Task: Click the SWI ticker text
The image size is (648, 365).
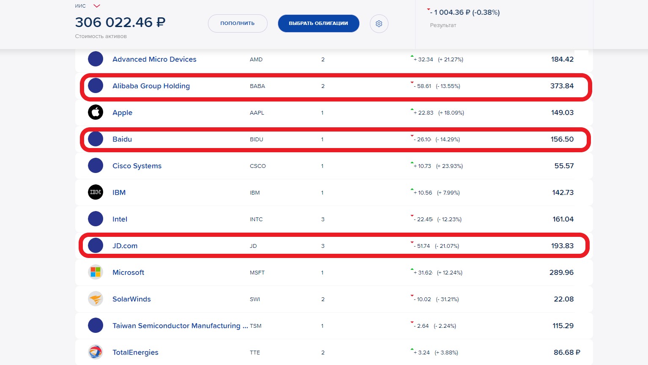Action: tap(255, 299)
